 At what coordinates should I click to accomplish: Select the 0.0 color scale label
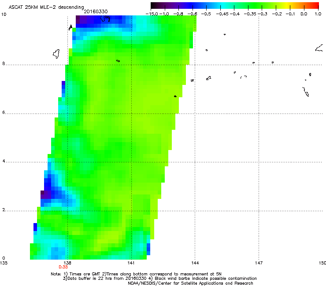click(x=304, y=14)
